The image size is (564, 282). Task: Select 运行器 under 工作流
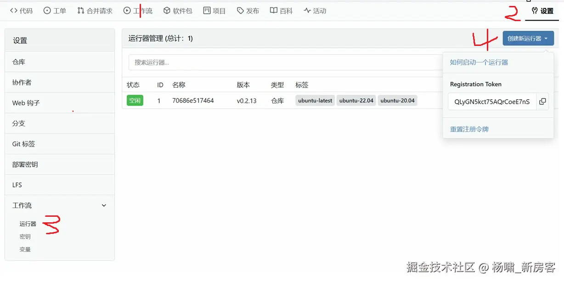click(28, 224)
